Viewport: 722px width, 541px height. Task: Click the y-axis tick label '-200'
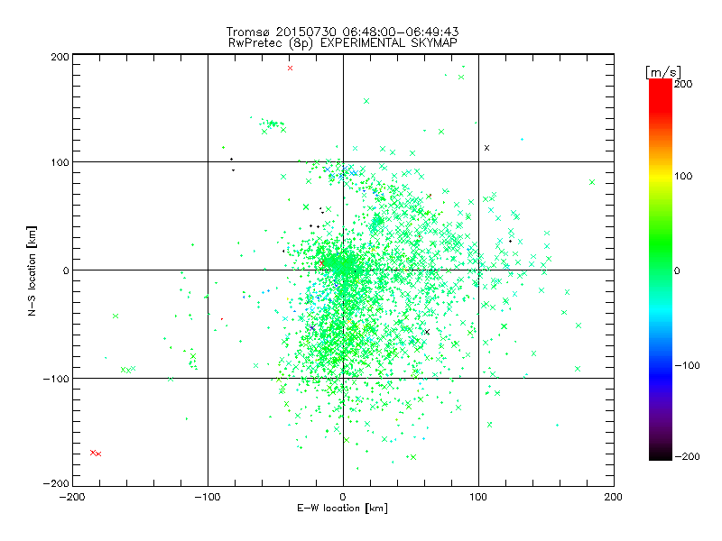click(x=56, y=483)
